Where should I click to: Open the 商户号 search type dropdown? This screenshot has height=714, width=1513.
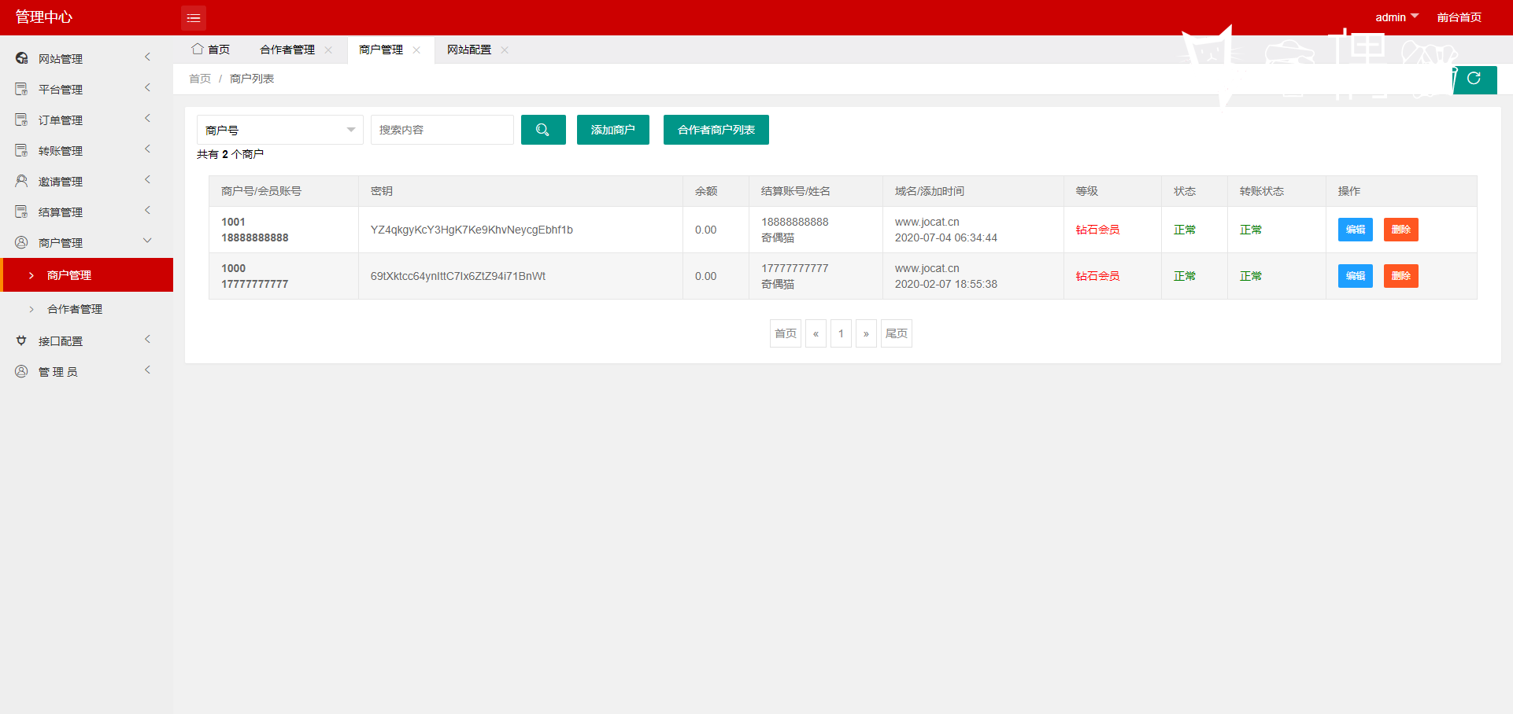280,130
